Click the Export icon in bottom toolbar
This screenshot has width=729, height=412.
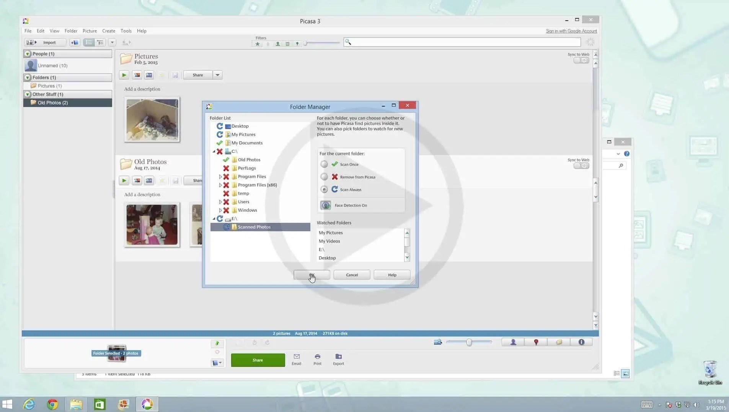click(x=338, y=359)
